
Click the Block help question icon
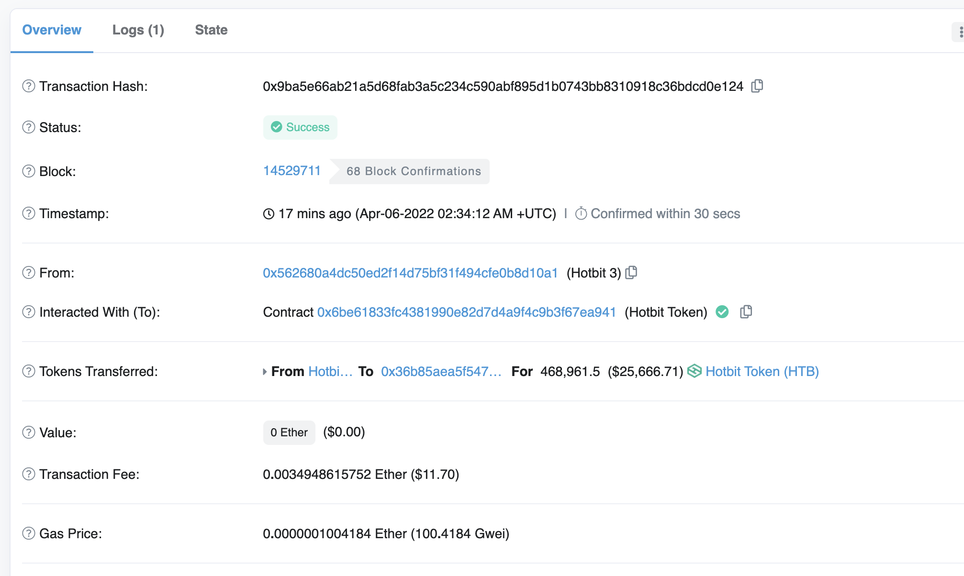(29, 171)
